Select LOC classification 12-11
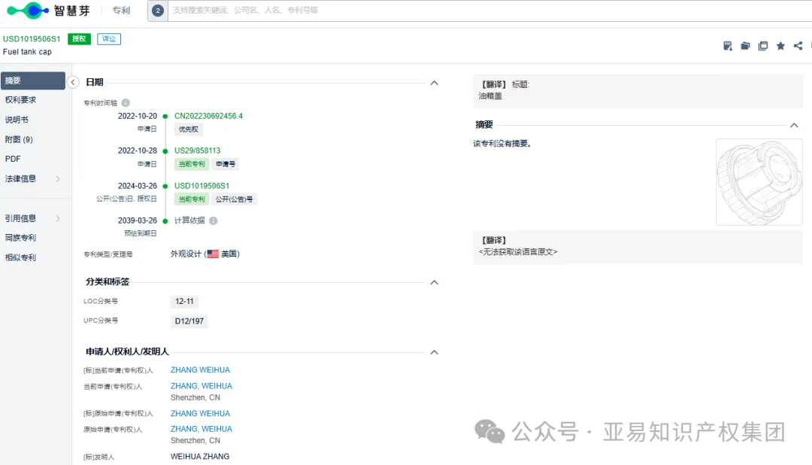Screen dimensions: 812x465 (184, 301)
